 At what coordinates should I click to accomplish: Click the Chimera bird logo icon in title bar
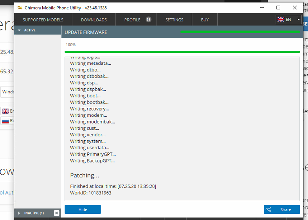(20, 8)
